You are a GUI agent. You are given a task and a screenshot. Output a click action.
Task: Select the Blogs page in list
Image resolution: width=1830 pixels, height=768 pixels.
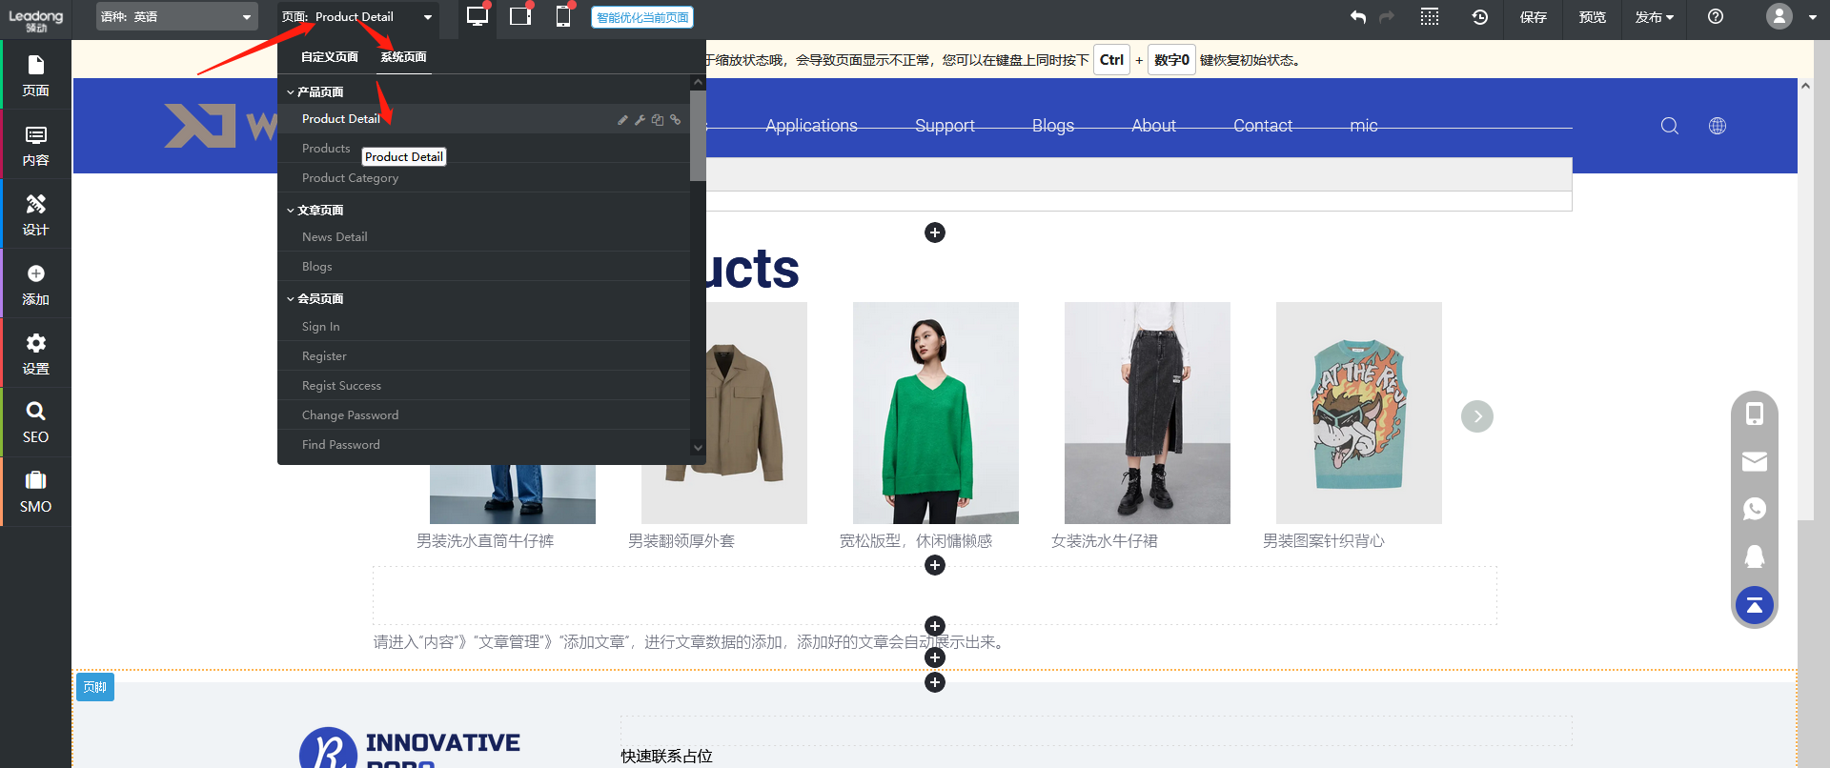[484, 267]
